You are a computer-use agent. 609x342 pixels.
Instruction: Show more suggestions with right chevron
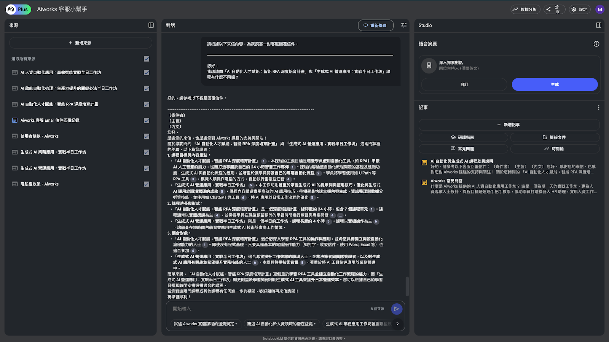[x=398, y=324]
